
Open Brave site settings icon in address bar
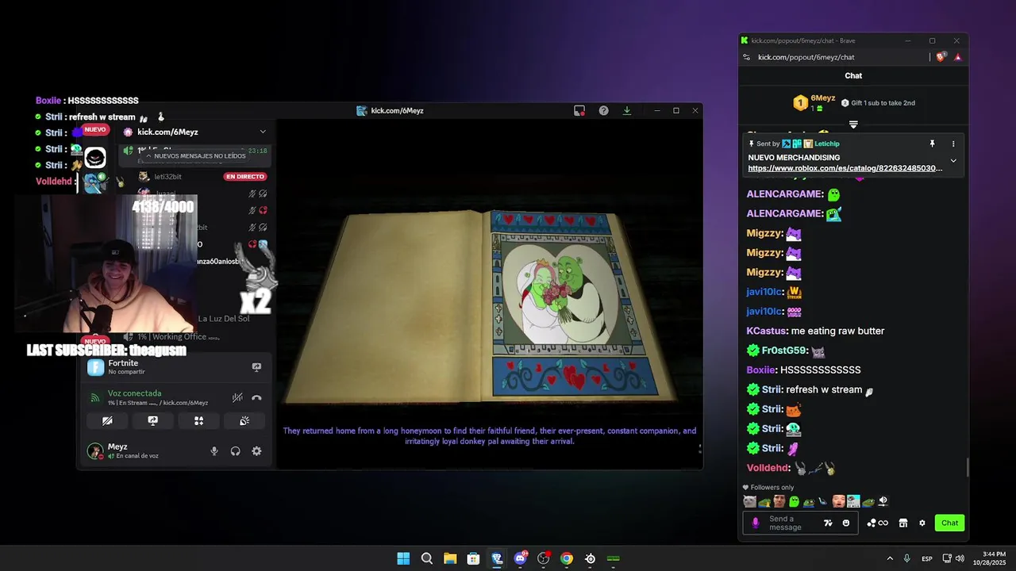click(746, 57)
